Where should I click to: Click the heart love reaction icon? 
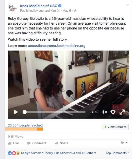coord(14,153)
